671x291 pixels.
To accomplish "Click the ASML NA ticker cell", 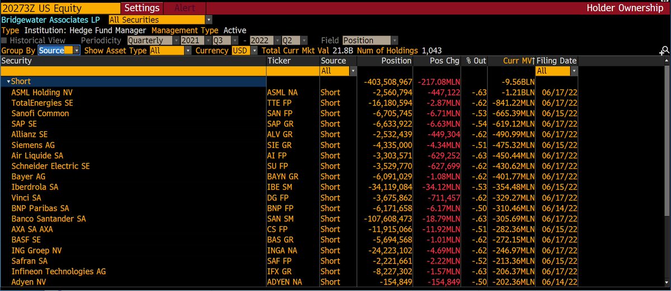I will 283,92.
